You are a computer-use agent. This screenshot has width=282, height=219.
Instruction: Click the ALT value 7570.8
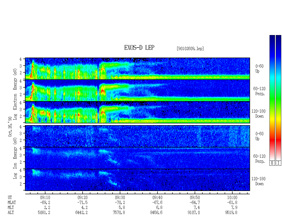click(x=119, y=212)
